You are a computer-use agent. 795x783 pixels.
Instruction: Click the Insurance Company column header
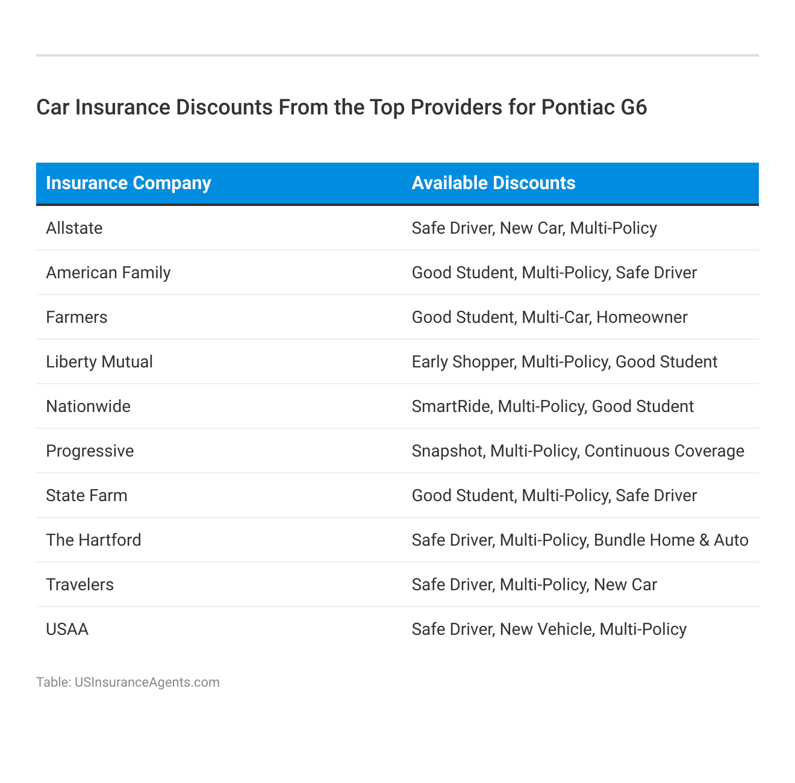pos(128,183)
